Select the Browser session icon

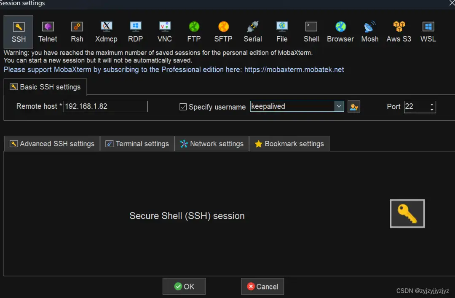click(340, 32)
